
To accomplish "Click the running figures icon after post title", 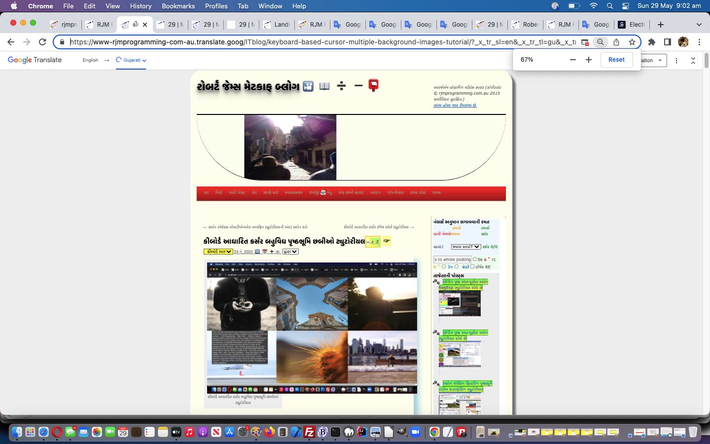I will pyautogui.click(x=373, y=242).
